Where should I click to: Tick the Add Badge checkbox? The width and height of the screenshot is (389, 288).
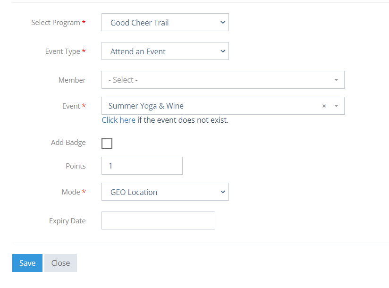107,144
